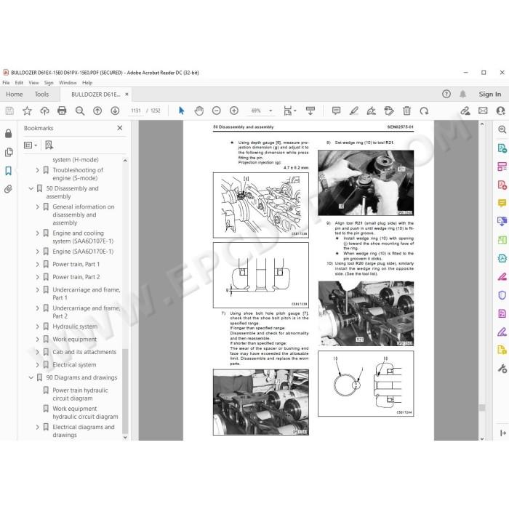509x509 pixels.
Task: Expand the Hydraulic system bookmark
Action: point(37,326)
